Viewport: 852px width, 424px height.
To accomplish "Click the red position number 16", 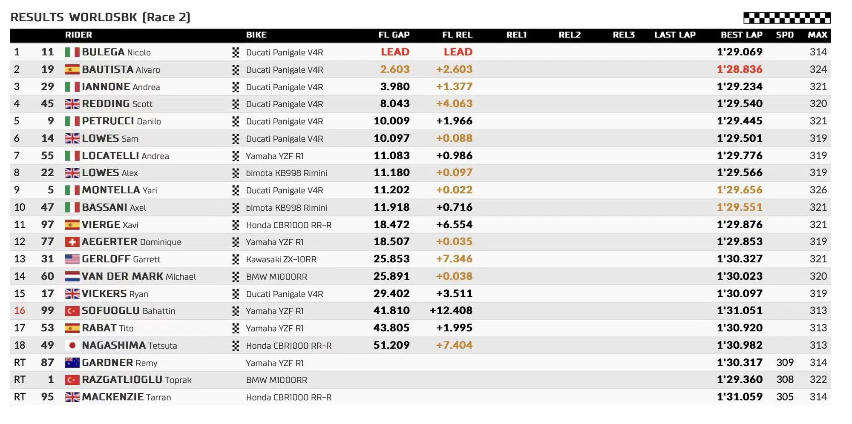I will [20, 311].
